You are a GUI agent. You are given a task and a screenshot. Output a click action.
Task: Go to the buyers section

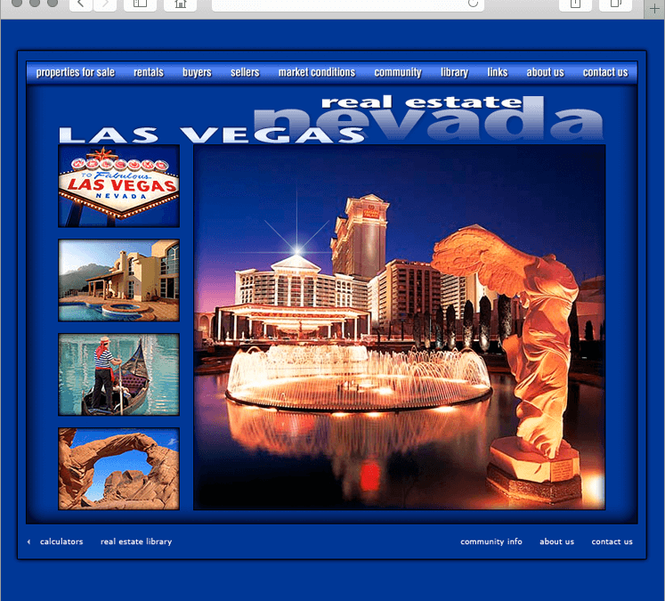point(197,72)
